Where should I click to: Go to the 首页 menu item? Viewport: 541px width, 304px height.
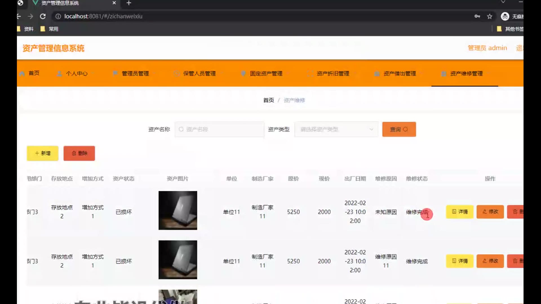click(x=34, y=73)
